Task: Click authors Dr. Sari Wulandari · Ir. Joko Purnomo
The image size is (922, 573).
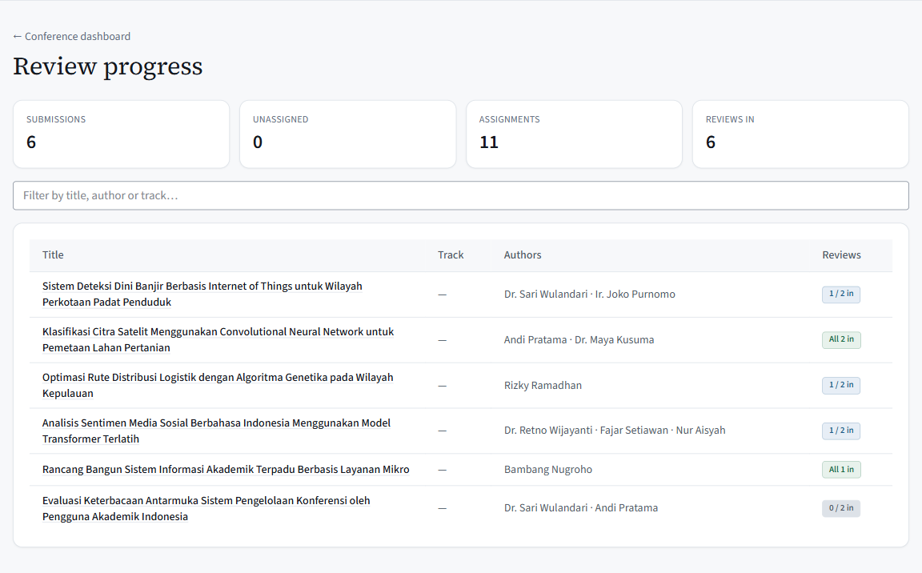Action: [x=589, y=295]
